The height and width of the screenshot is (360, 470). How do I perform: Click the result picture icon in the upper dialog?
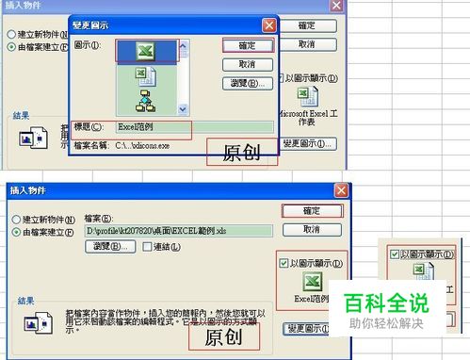pyautogui.click(x=33, y=138)
